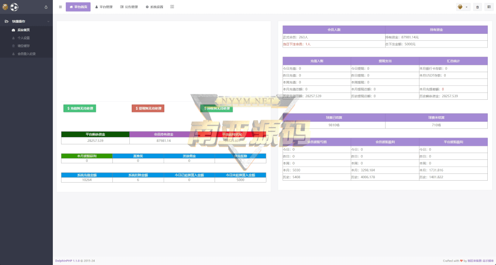Go to 系统设置 in top navigation
This screenshot has width=496, height=265.
click(x=155, y=7)
